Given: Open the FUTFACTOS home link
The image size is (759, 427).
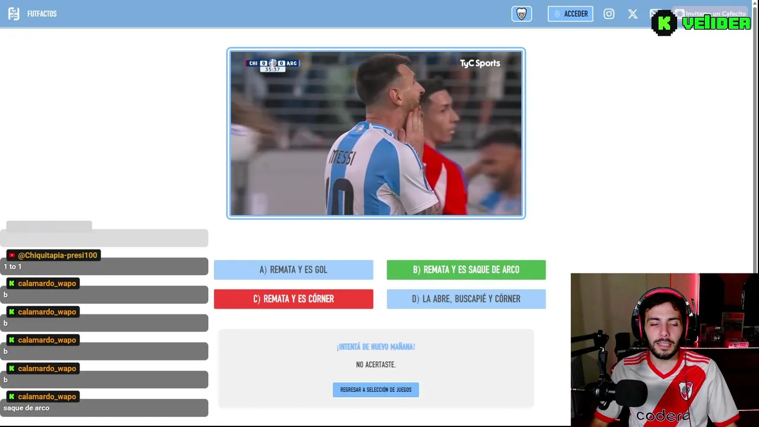Looking at the screenshot, I should point(42,14).
